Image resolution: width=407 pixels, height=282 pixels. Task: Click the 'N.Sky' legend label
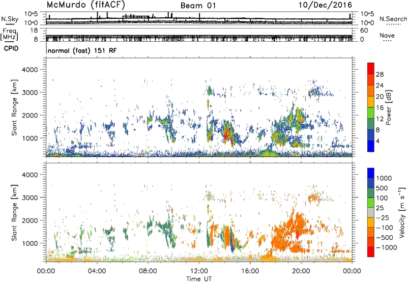(10, 19)
